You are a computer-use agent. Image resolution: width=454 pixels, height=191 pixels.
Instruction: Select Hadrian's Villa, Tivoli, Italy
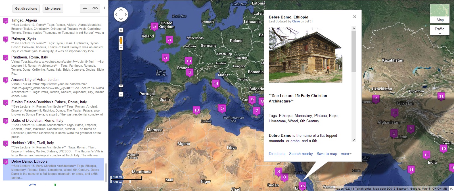[x=33, y=143]
